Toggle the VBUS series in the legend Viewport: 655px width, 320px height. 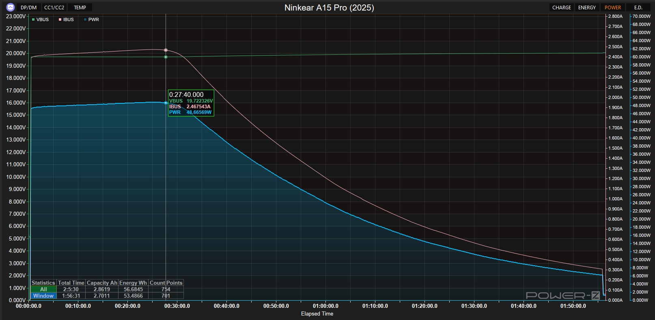(40, 19)
